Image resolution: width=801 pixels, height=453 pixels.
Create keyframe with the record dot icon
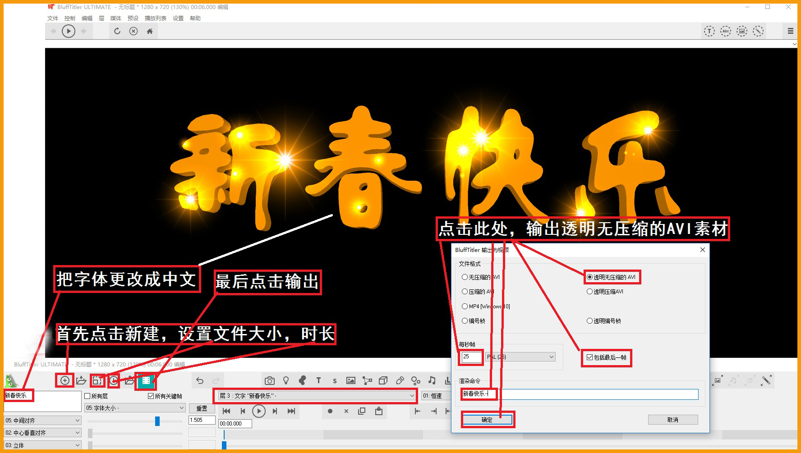[x=330, y=411]
